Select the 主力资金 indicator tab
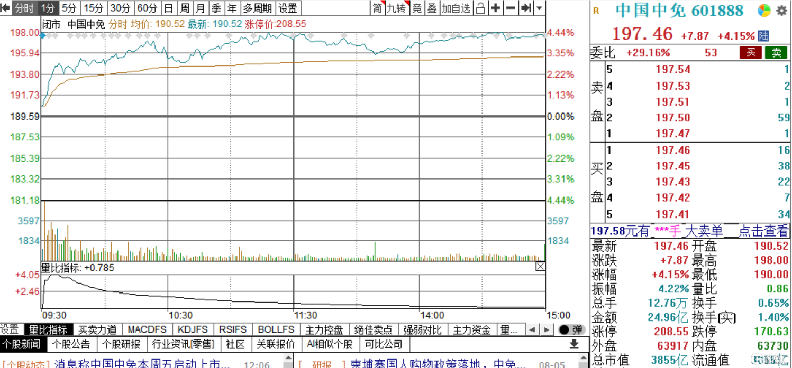792x368 pixels. pos(471,329)
